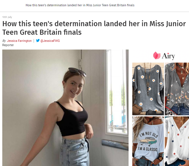
Task: Open the main photo of the smiling teen
Action: 65,108
